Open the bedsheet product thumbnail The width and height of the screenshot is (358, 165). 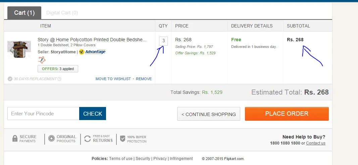point(19,49)
